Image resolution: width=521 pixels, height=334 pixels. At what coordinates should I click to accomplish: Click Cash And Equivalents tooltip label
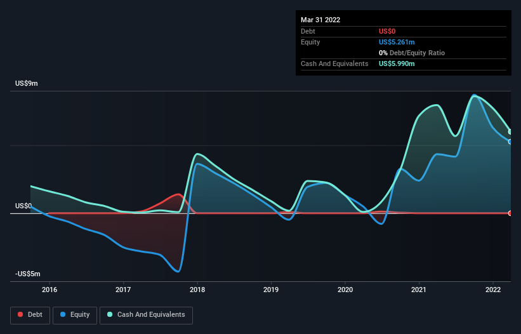click(x=334, y=63)
